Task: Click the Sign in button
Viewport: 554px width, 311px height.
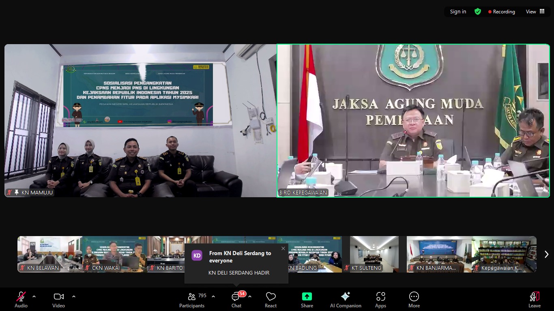Action: (458, 12)
